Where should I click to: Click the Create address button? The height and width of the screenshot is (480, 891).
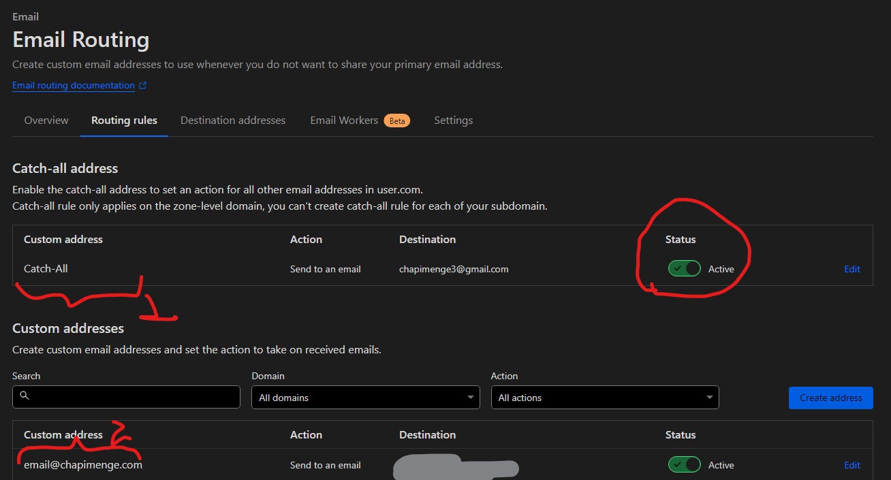830,397
